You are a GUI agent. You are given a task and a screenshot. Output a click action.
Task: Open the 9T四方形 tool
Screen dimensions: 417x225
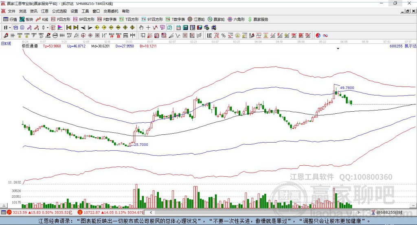point(152,19)
